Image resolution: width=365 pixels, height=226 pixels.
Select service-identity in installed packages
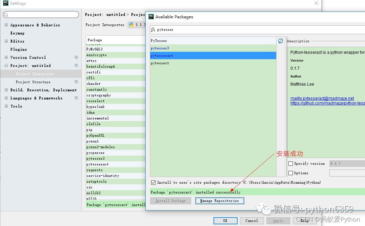(116, 176)
